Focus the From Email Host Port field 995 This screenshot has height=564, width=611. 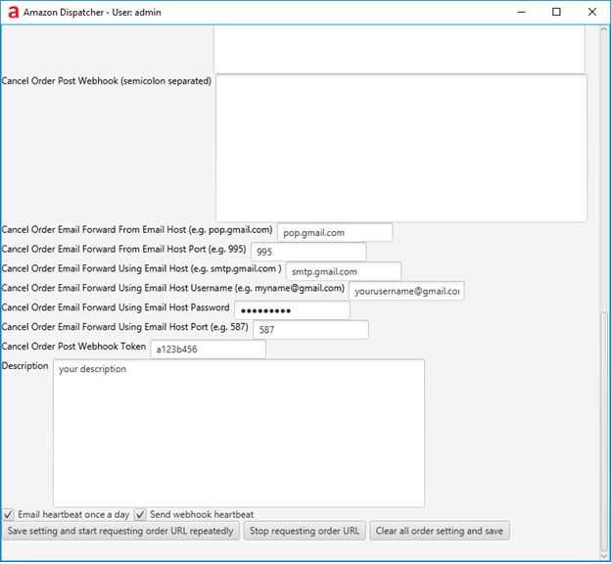click(308, 252)
